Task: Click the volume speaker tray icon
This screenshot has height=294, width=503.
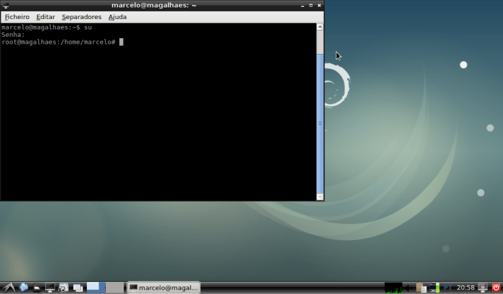Action: [409, 287]
